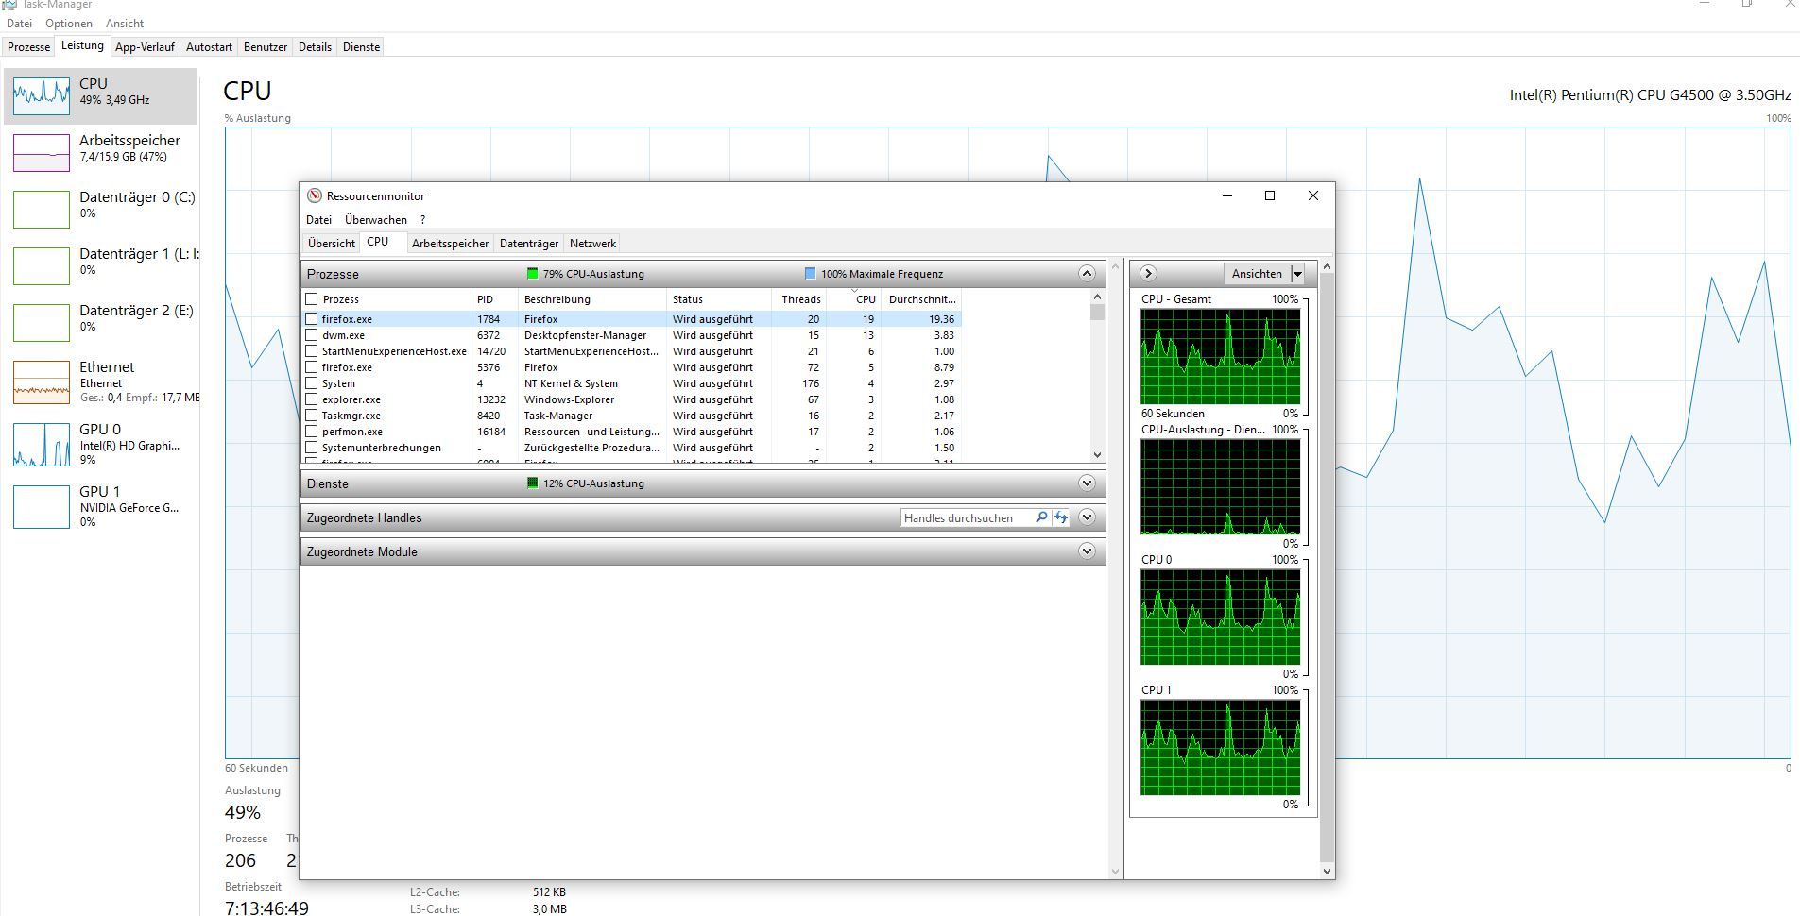Sort processes by PID column header
Screen dimensions: 1800x916
pyautogui.click(x=494, y=299)
